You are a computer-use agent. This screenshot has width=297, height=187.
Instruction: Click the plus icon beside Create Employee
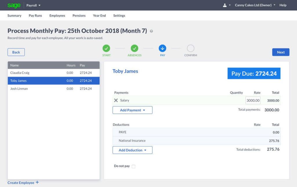click(37, 182)
